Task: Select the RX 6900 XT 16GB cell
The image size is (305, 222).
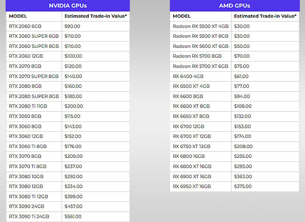Action: click(201, 176)
